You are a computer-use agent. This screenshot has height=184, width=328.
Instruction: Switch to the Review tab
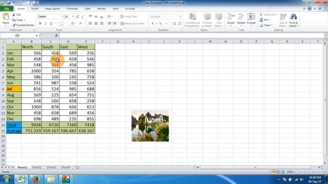pos(101,9)
